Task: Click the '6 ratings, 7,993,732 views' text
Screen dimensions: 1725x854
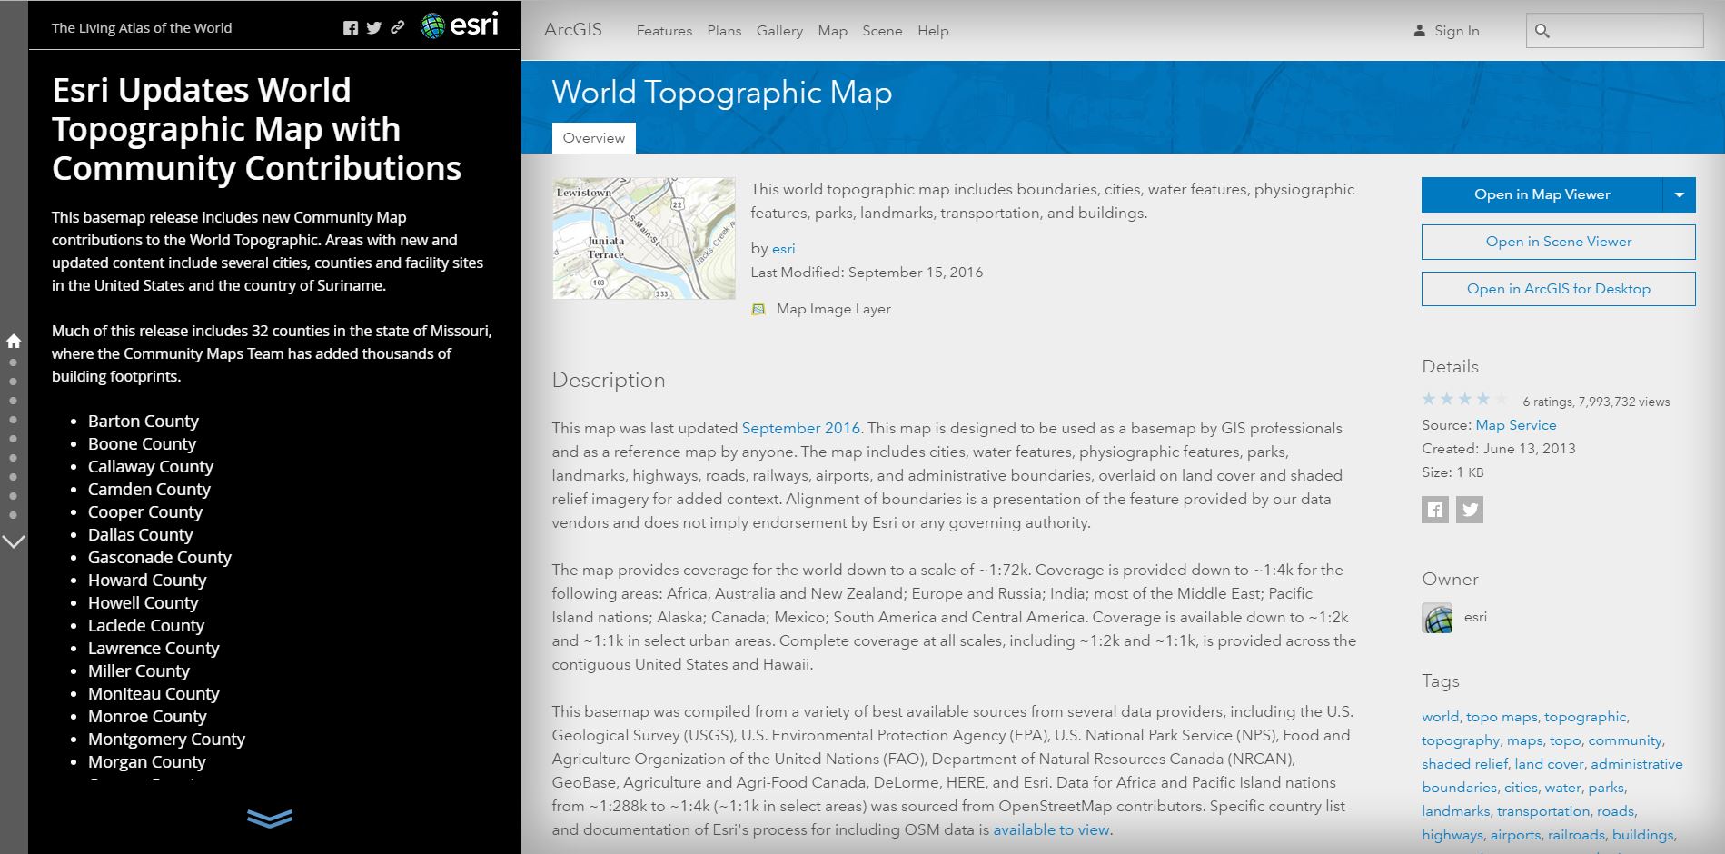Action: [x=1596, y=402]
